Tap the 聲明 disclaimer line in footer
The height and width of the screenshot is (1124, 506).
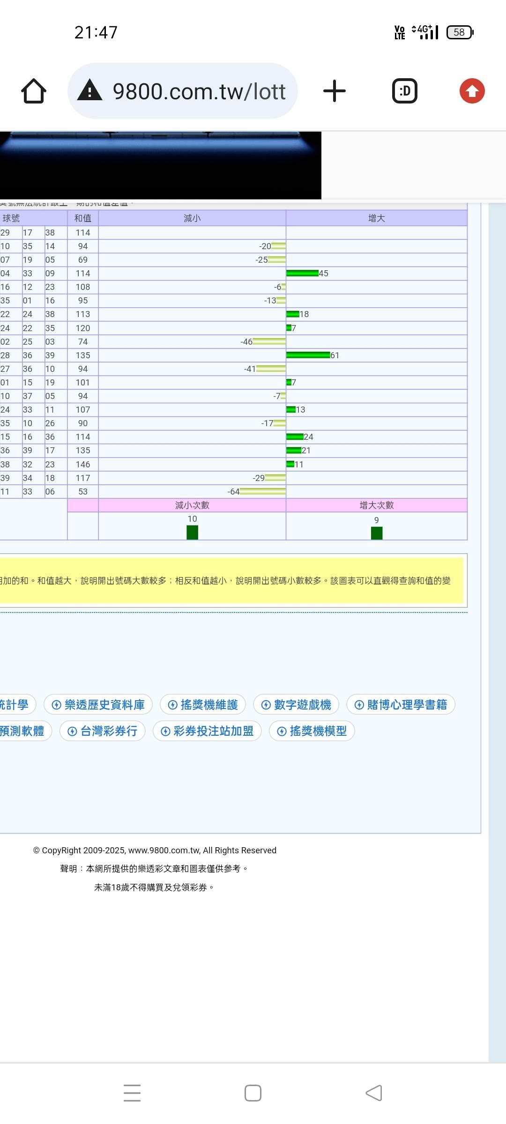(154, 869)
